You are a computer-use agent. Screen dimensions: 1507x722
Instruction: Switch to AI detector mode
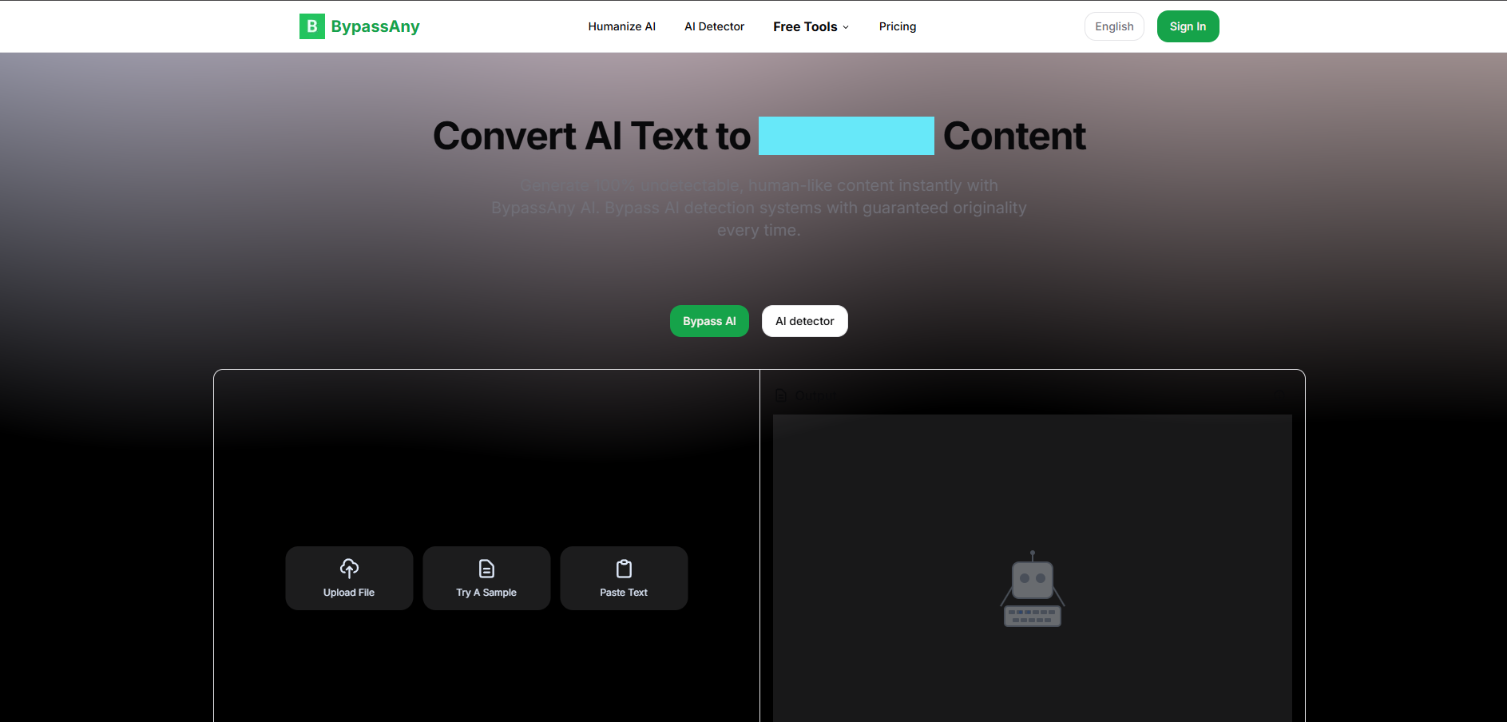[804, 321]
